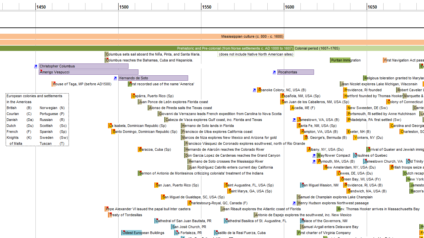Click link arrow next to Hernando de Soto bar
The height and width of the screenshot is (238, 424).
pos(115,78)
